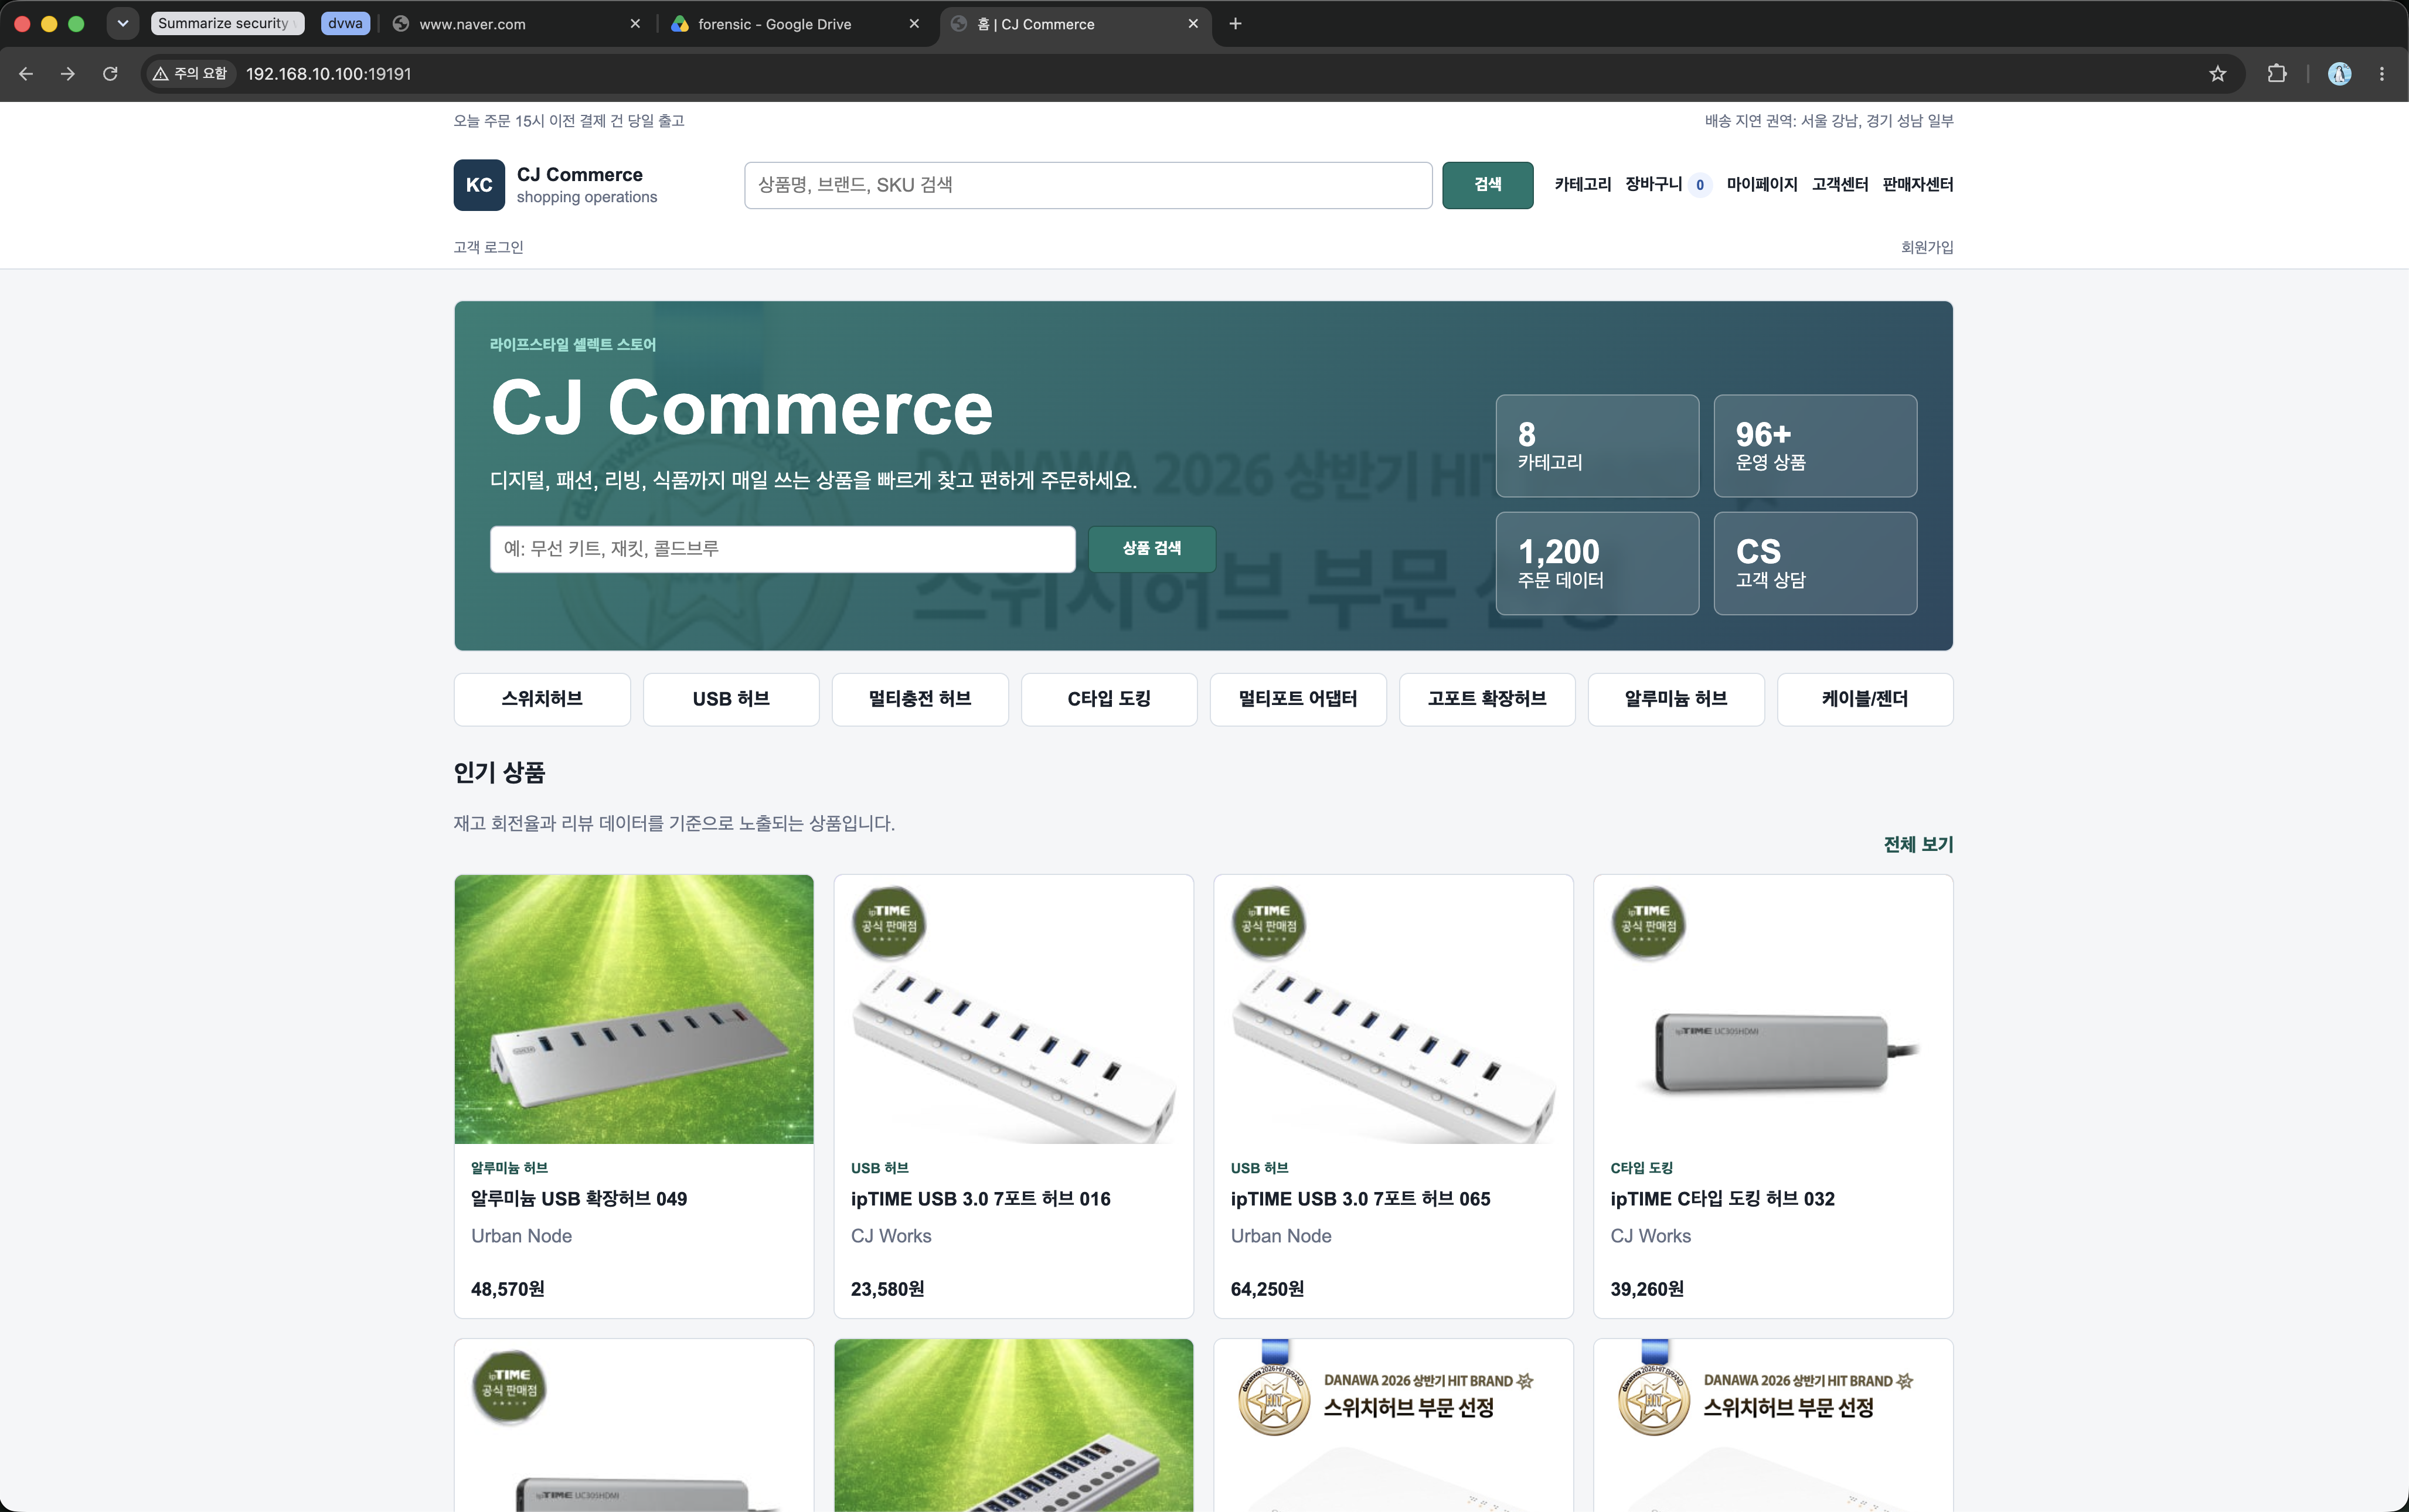Viewport: 2409px width, 1512px height.
Task: Focus the header product search field
Action: pyautogui.click(x=1088, y=185)
